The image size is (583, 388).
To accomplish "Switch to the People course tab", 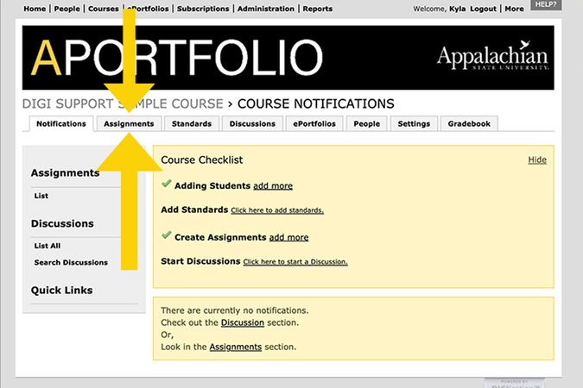I will coord(366,124).
